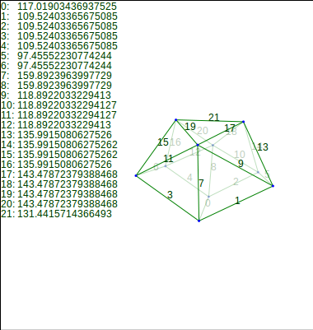Select the faded edge label 4
This screenshot has width=313, height=330.
189,178
